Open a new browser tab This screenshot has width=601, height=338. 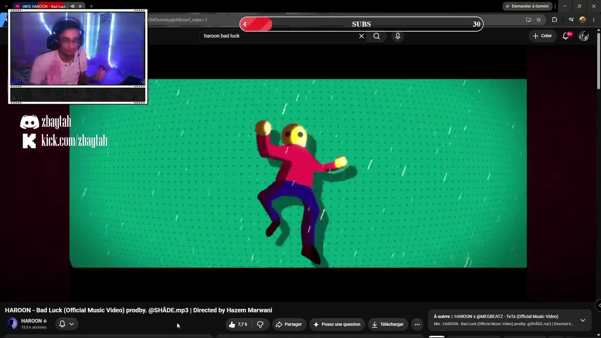[91, 6]
